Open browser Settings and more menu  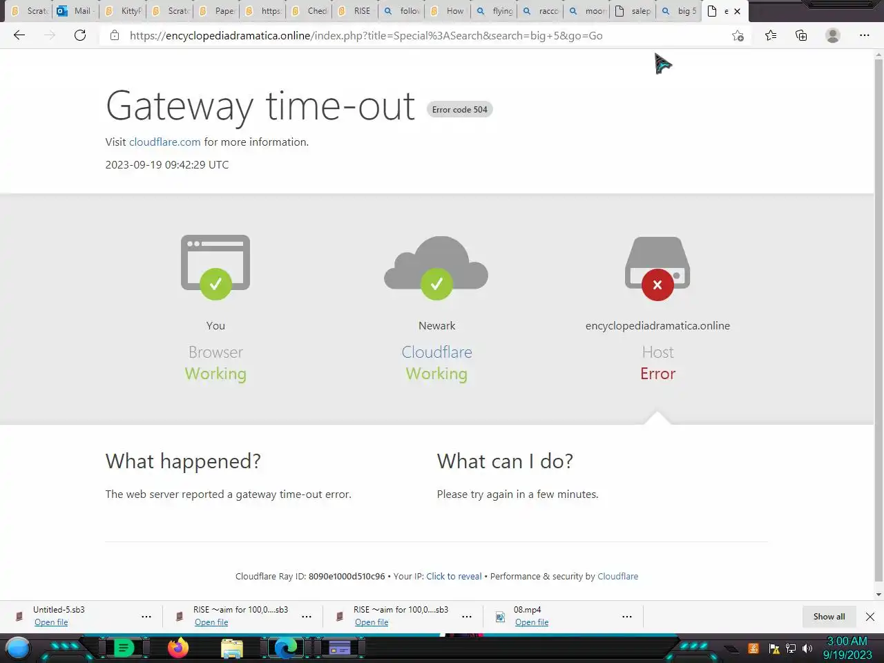(864, 35)
